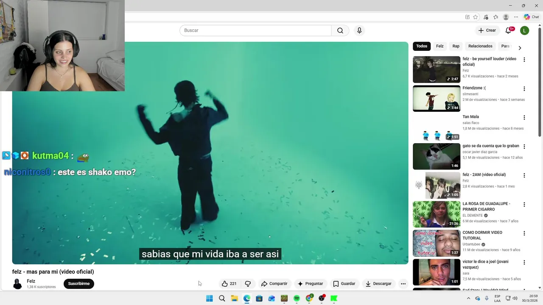The width and height of the screenshot is (543, 305).
Task: Select the 'Felz' filter chip
Action: pos(440,46)
